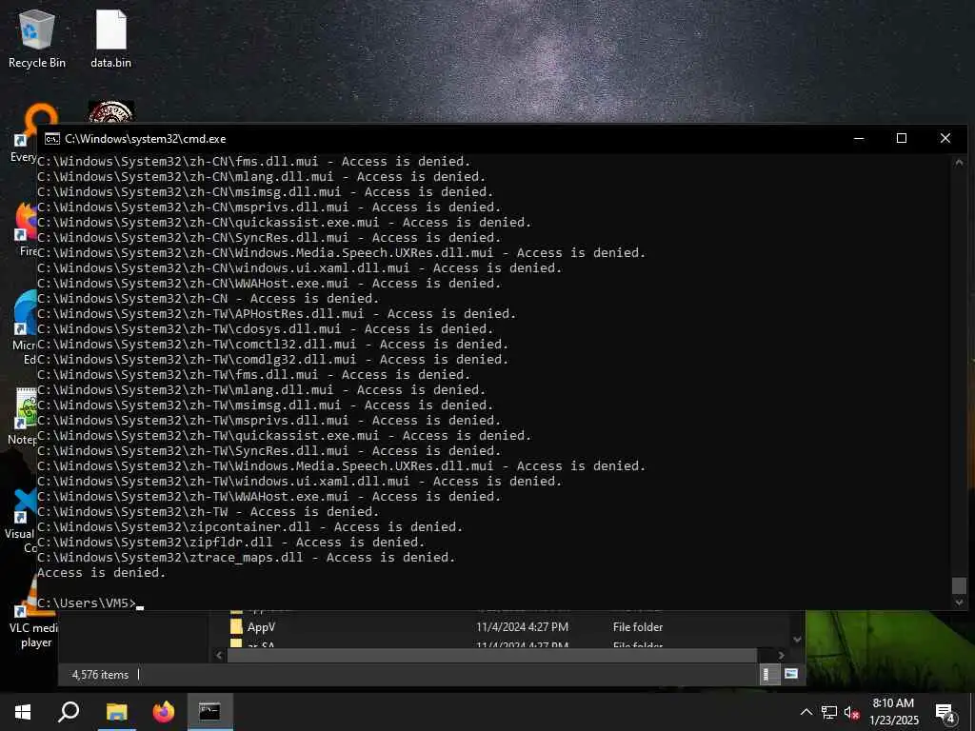
Task: Click Explorer horizontal scrollbar right arrow
Action: 782,655
